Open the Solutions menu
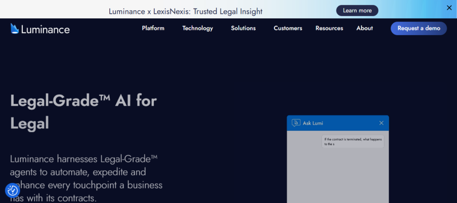This screenshot has height=203, width=457. point(243,28)
